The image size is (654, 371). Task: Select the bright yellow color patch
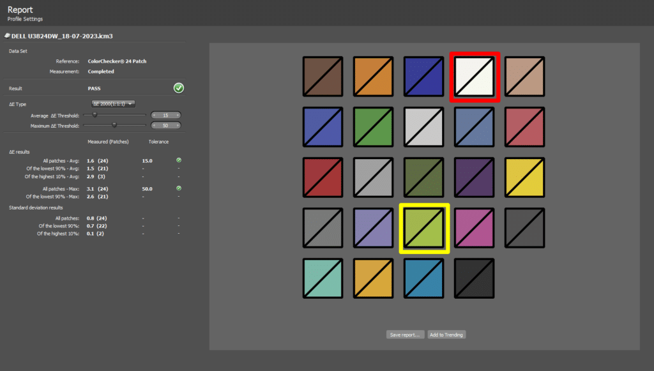pyautogui.click(x=524, y=178)
